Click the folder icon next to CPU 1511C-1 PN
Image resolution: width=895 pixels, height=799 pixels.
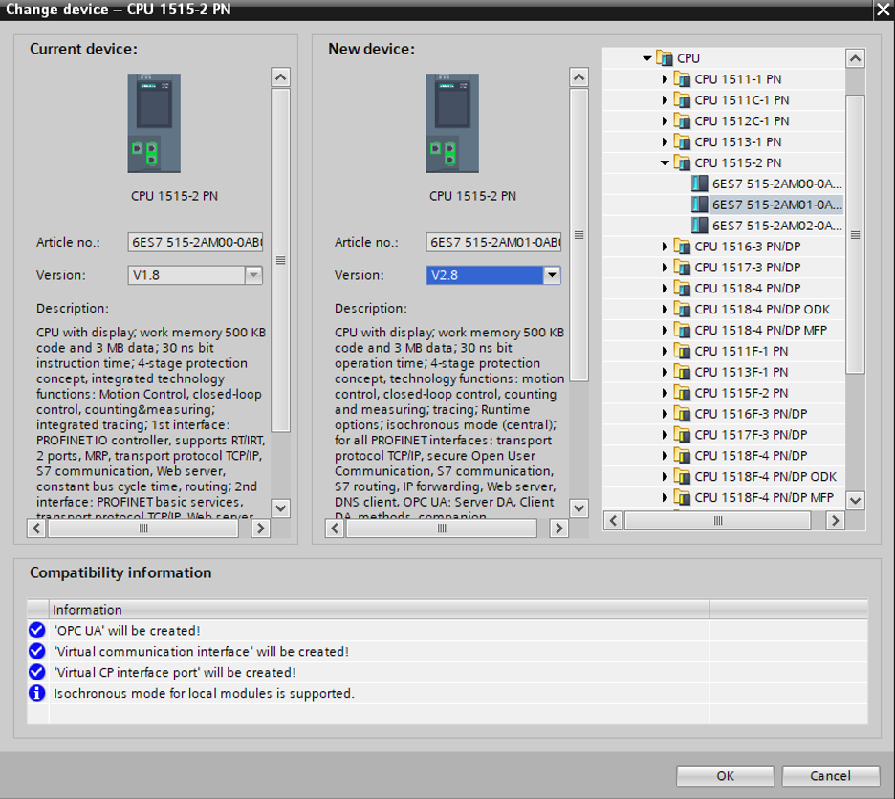682,99
